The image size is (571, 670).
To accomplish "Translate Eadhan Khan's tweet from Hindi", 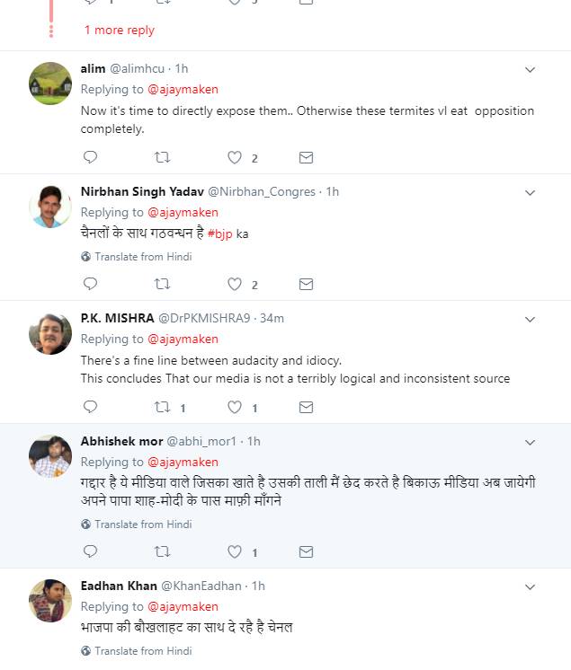I will point(142,651).
